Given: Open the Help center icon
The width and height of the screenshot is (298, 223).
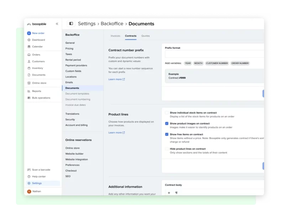Looking at the screenshot, I should pyautogui.click(x=29, y=176).
